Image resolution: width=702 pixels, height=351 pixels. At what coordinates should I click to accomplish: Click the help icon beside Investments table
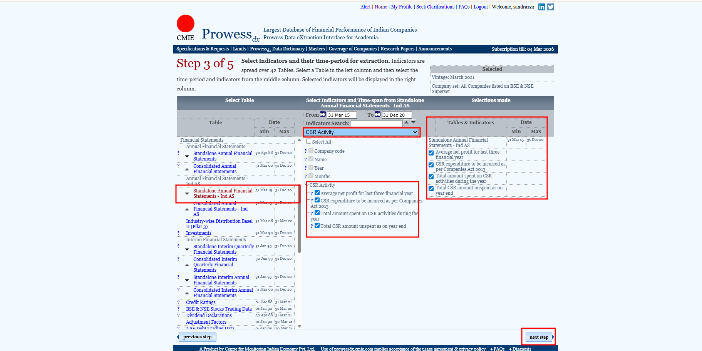(178, 233)
